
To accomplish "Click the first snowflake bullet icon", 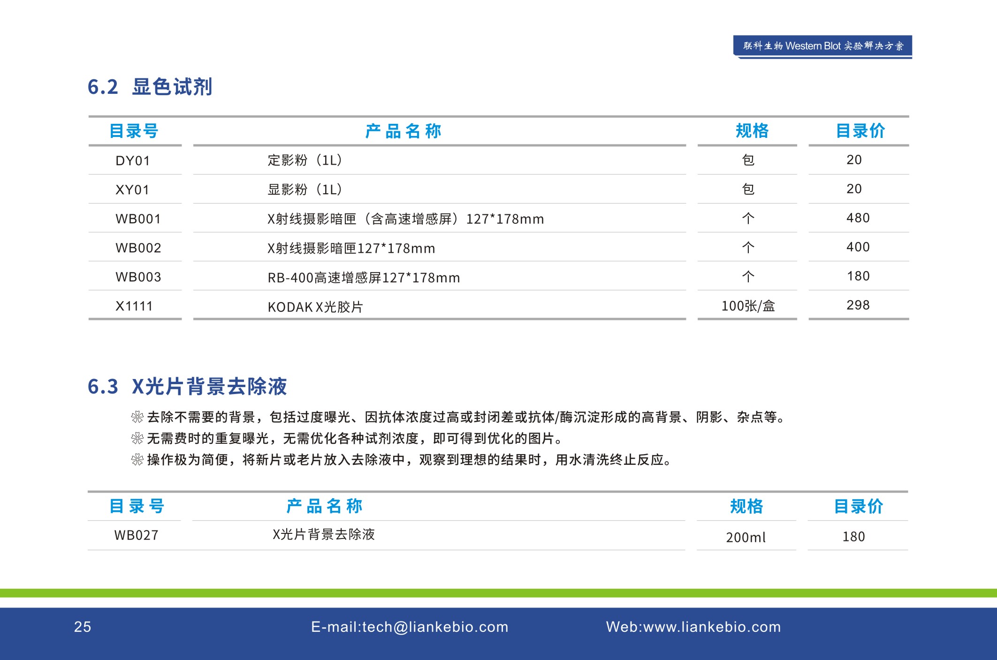I will pyautogui.click(x=137, y=417).
